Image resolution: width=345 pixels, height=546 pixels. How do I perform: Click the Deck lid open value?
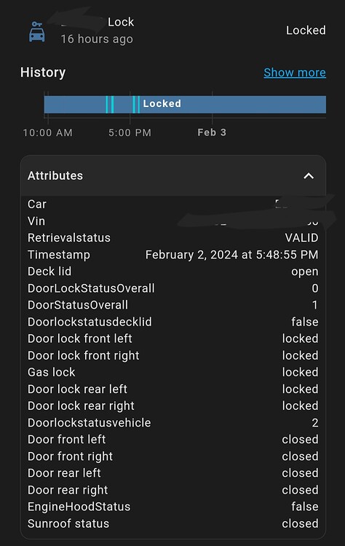click(x=305, y=272)
